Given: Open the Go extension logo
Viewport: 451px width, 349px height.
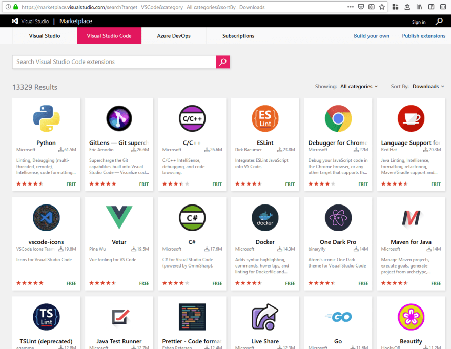Looking at the screenshot, I should [x=338, y=317].
